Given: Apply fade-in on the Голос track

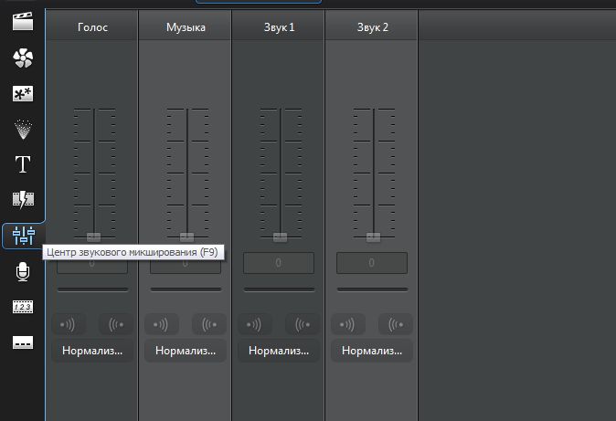Looking at the screenshot, I should 69,324.
